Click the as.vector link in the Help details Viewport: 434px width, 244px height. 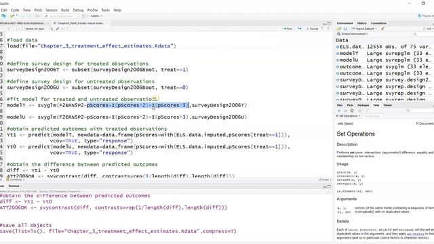415,234
